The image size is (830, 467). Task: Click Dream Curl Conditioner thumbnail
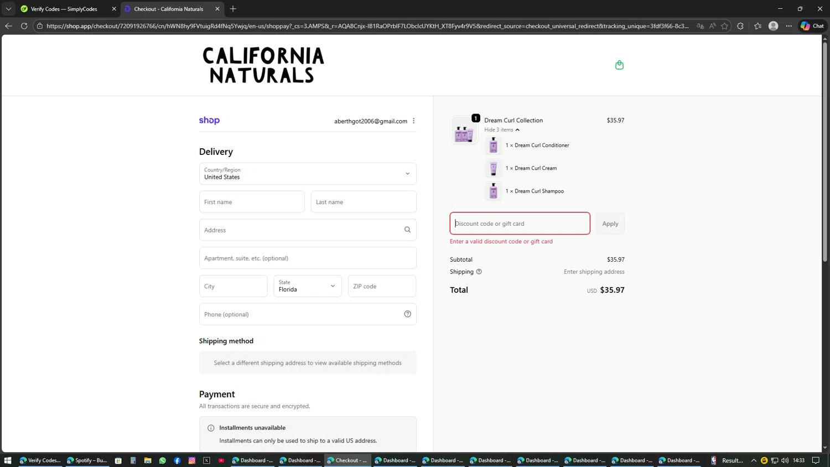[493, 145]
